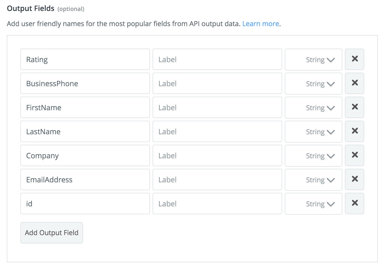Open the String dropdown for Company
The height and width of the screenshot is (267, 382).
[x=313, y=156]
